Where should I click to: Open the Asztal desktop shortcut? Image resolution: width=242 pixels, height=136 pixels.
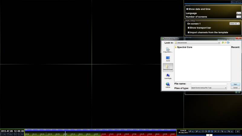click(x=168, y=58)
